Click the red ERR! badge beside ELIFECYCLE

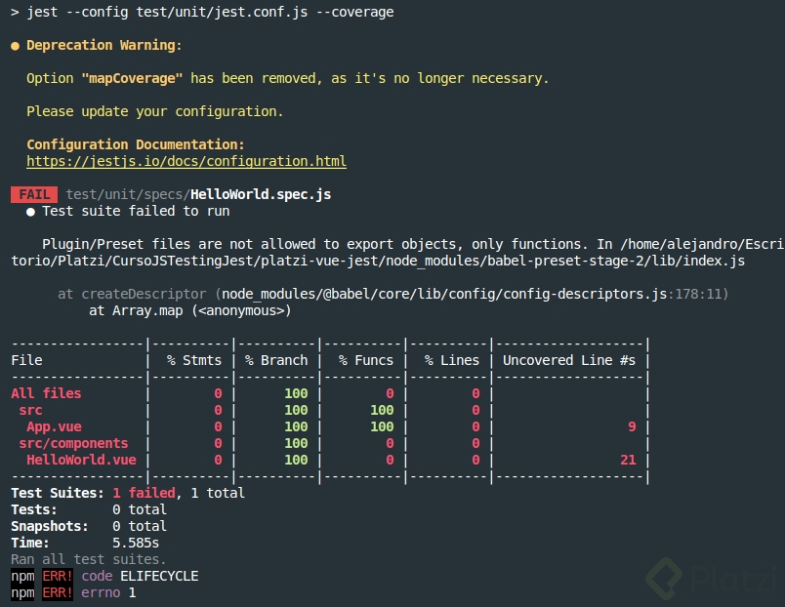point(58,576)
